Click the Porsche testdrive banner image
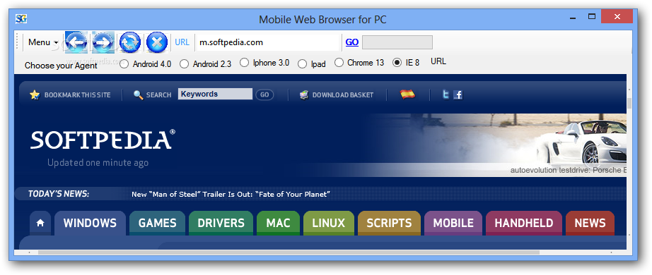The height and width of the screenshot is (275, 652). 495,145
